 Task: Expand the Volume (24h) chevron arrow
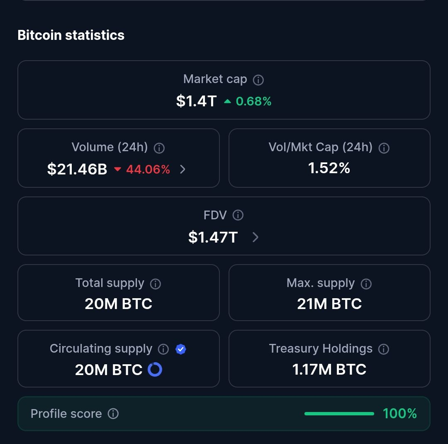(x=183, y=169)
